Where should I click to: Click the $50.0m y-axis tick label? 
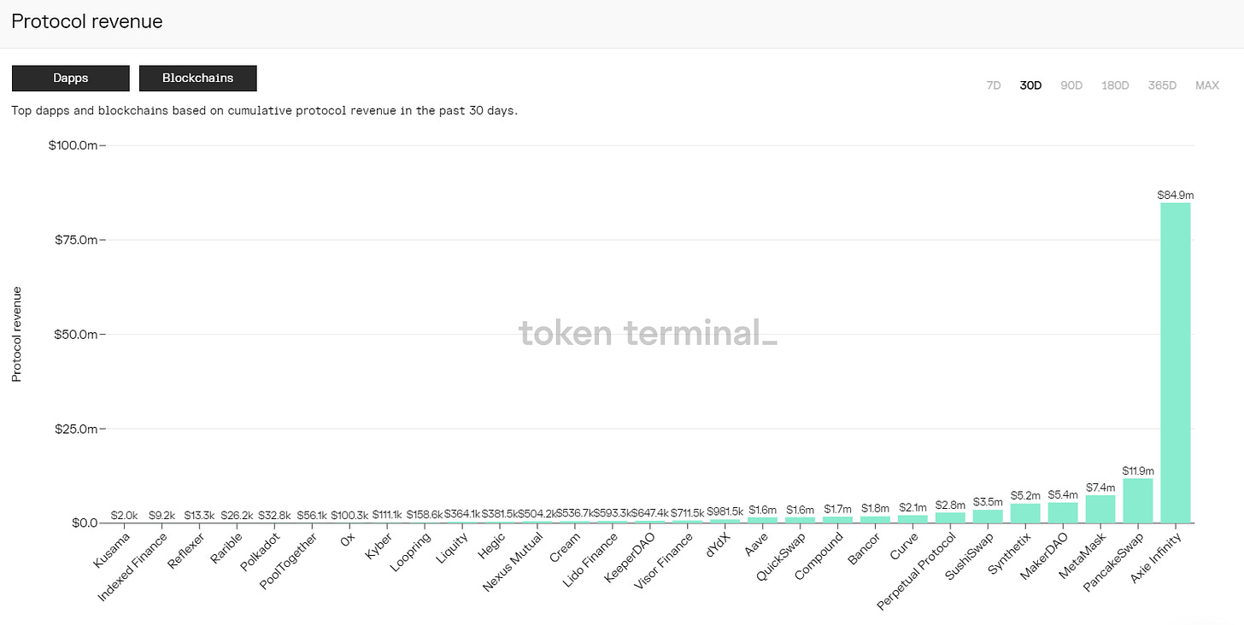click(x=77, y=334)
